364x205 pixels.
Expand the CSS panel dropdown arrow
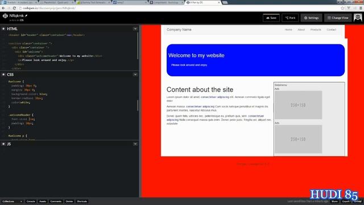[135, 75]
